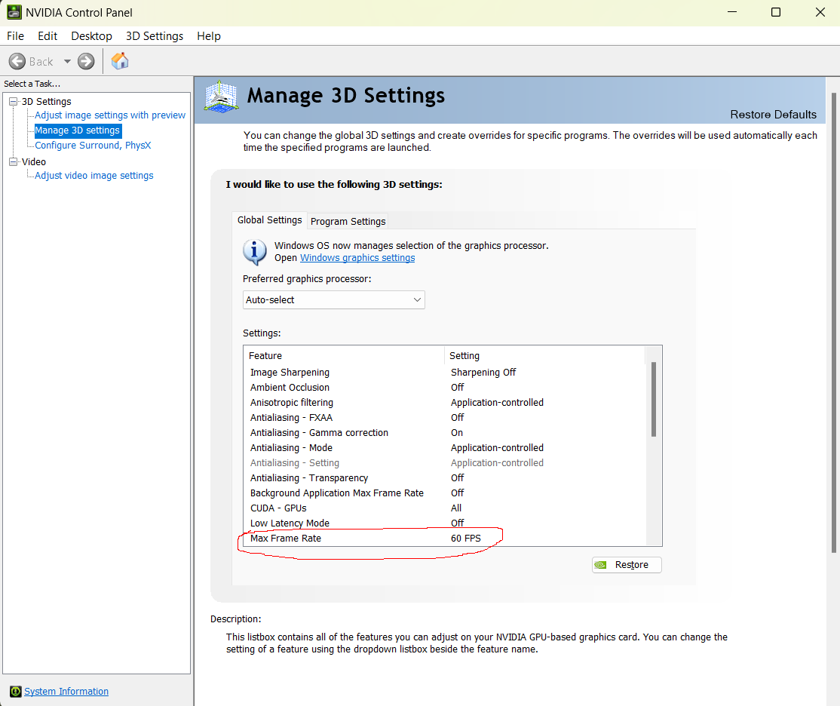
Task: Collapse the Video tree node
Action: coord(14,161)
